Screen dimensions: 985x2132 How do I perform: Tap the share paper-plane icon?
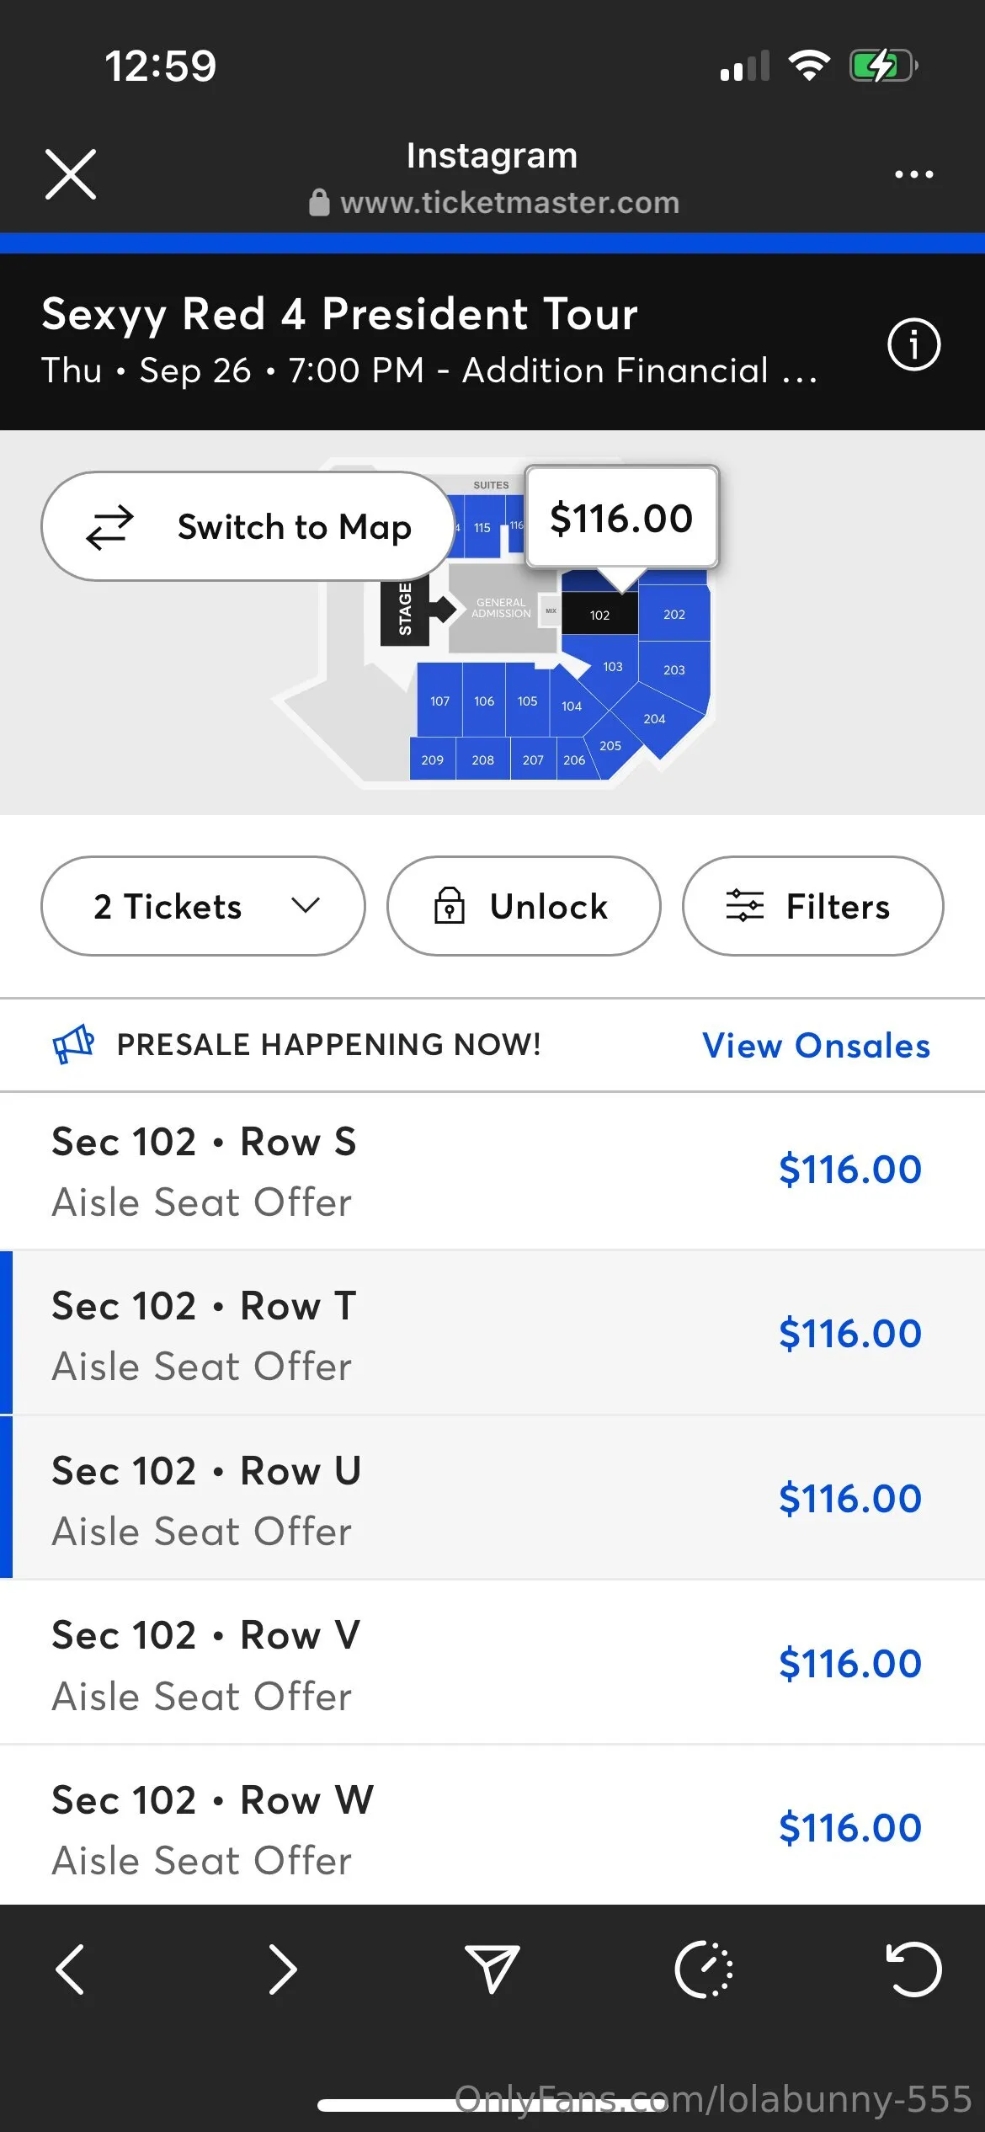tap(492, 1969)
